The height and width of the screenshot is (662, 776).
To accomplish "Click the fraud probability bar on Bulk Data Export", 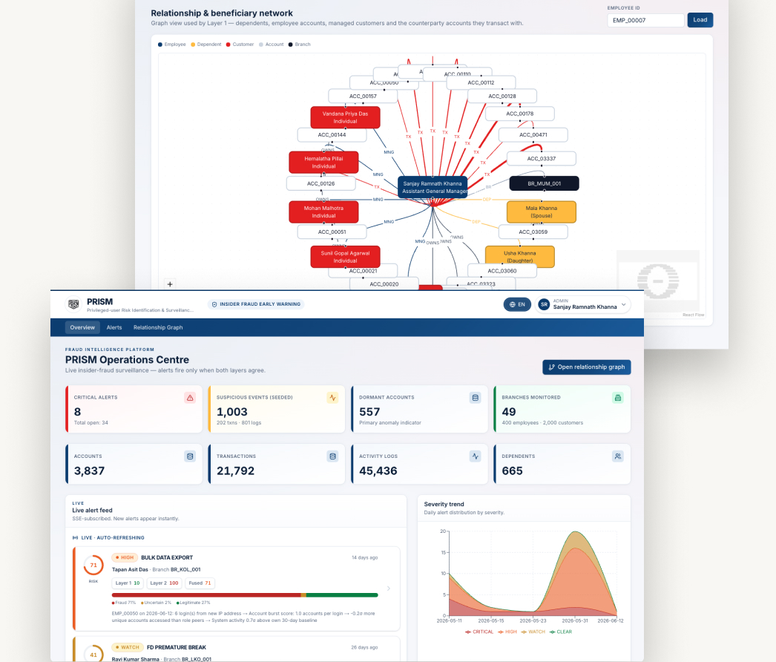I will (x=245, y=595).
